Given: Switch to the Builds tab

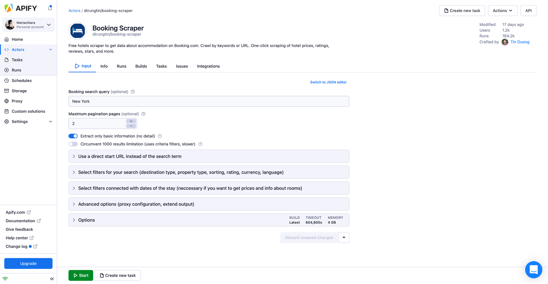Looking at the screenshot, I should click(x=141, y=66).
